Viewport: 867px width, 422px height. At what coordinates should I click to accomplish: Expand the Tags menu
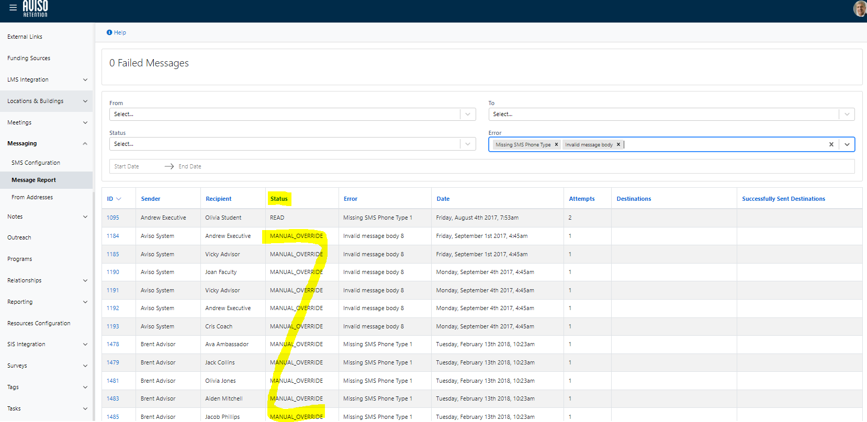47,387
